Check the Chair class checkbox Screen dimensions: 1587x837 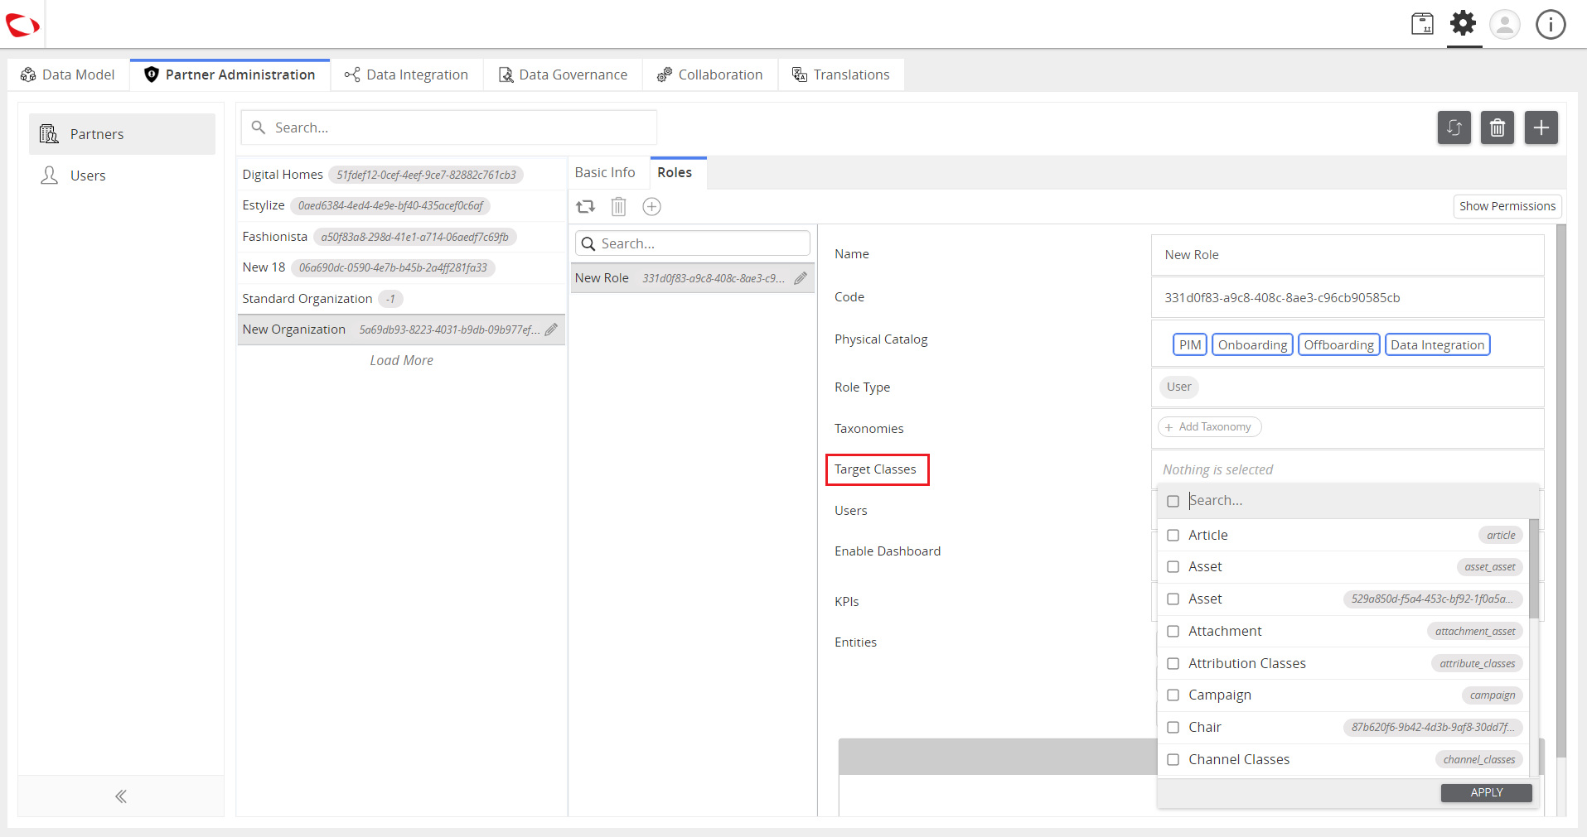[1173, 728]
